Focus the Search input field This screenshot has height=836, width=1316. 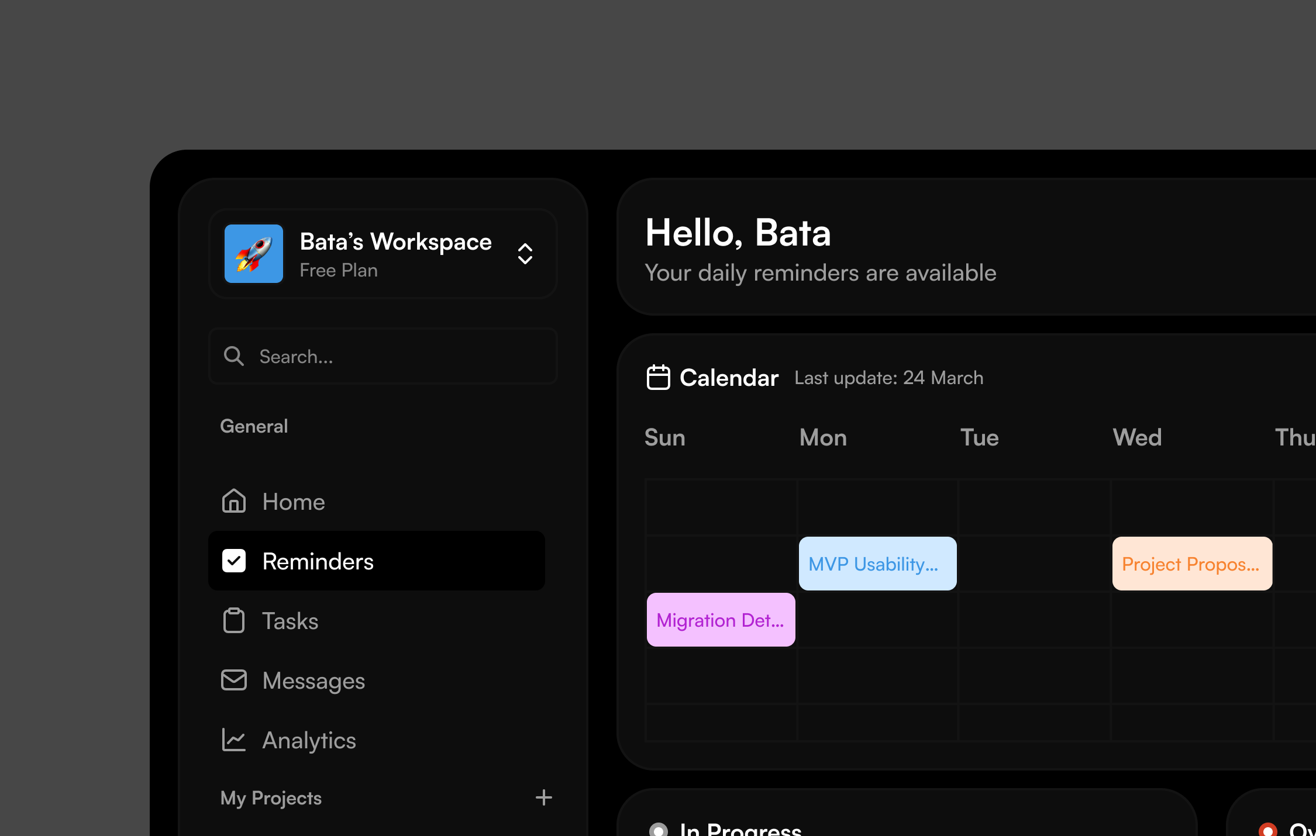[383, 356]
